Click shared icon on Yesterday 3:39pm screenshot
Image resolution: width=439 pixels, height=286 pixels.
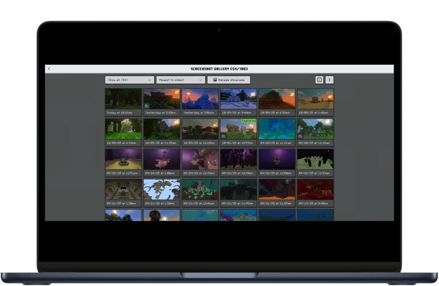147,106
